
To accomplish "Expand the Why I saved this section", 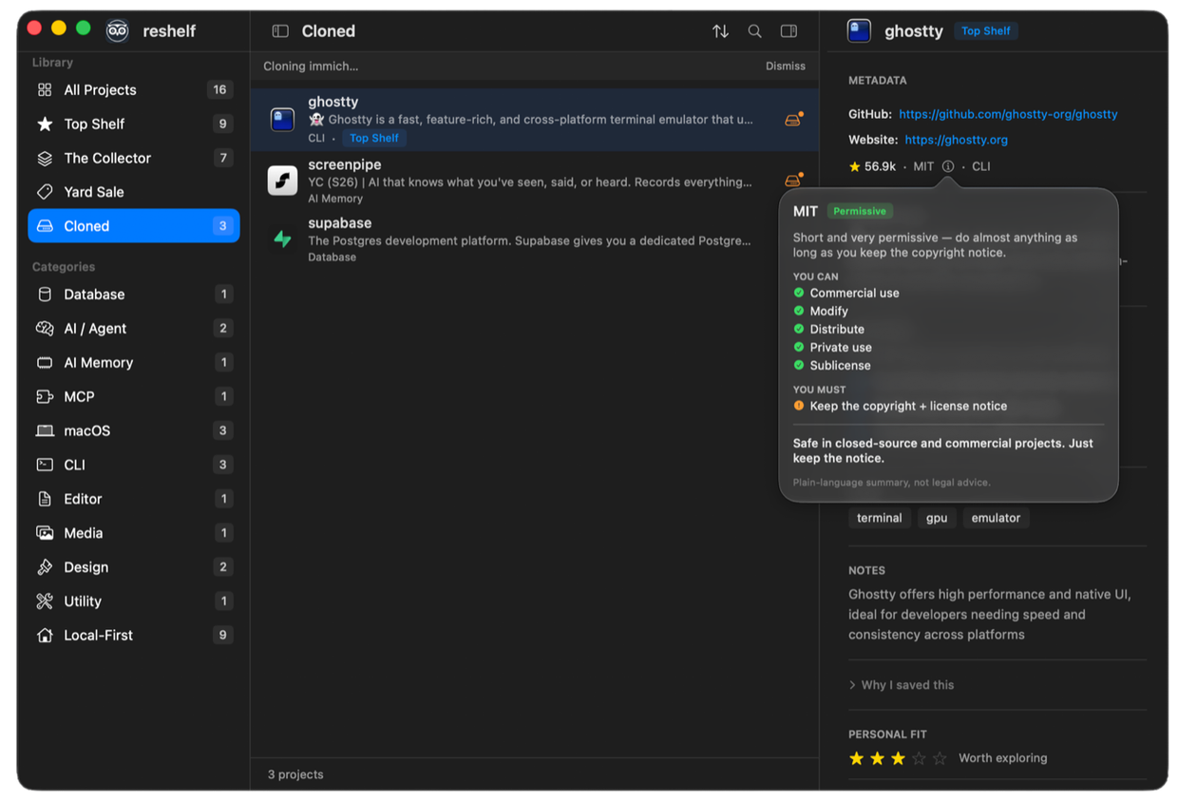I will pyautogui.click(x=902, y=685).
